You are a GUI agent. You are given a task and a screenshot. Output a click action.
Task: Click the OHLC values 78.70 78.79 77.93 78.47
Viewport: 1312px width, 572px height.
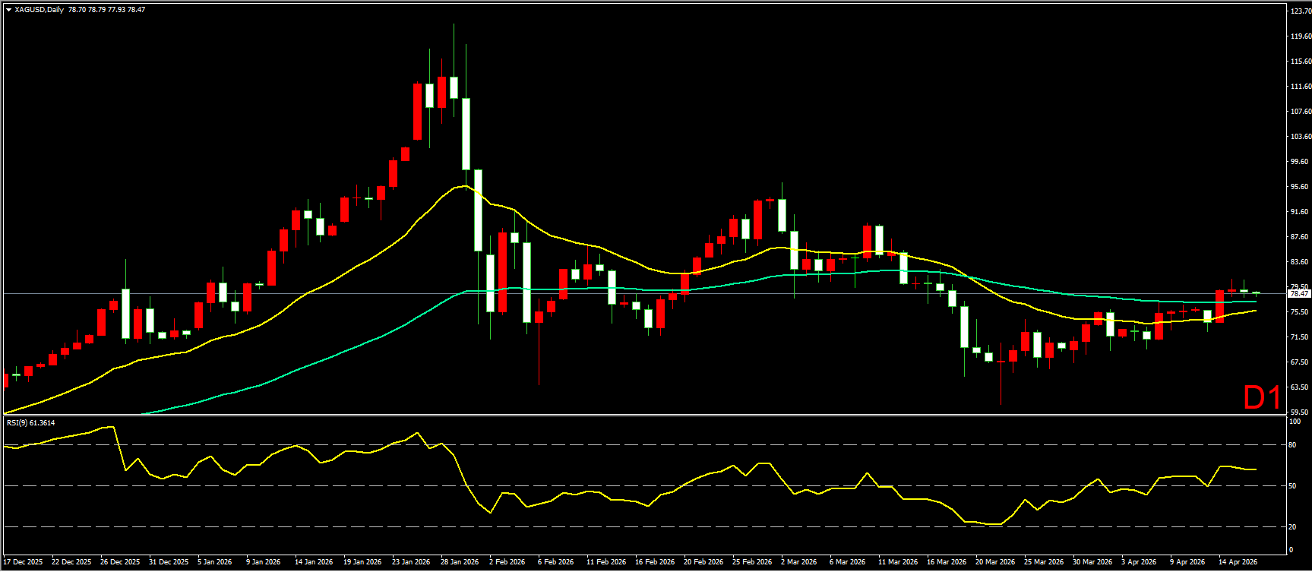point(106,10)
